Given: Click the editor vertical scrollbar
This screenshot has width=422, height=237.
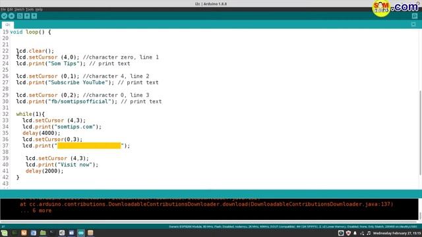Looking at the screenshot, I should coord(420,133).
